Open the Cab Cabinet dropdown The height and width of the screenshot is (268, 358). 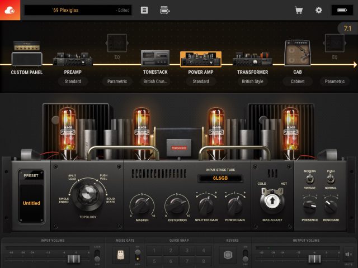click(298, 82)
